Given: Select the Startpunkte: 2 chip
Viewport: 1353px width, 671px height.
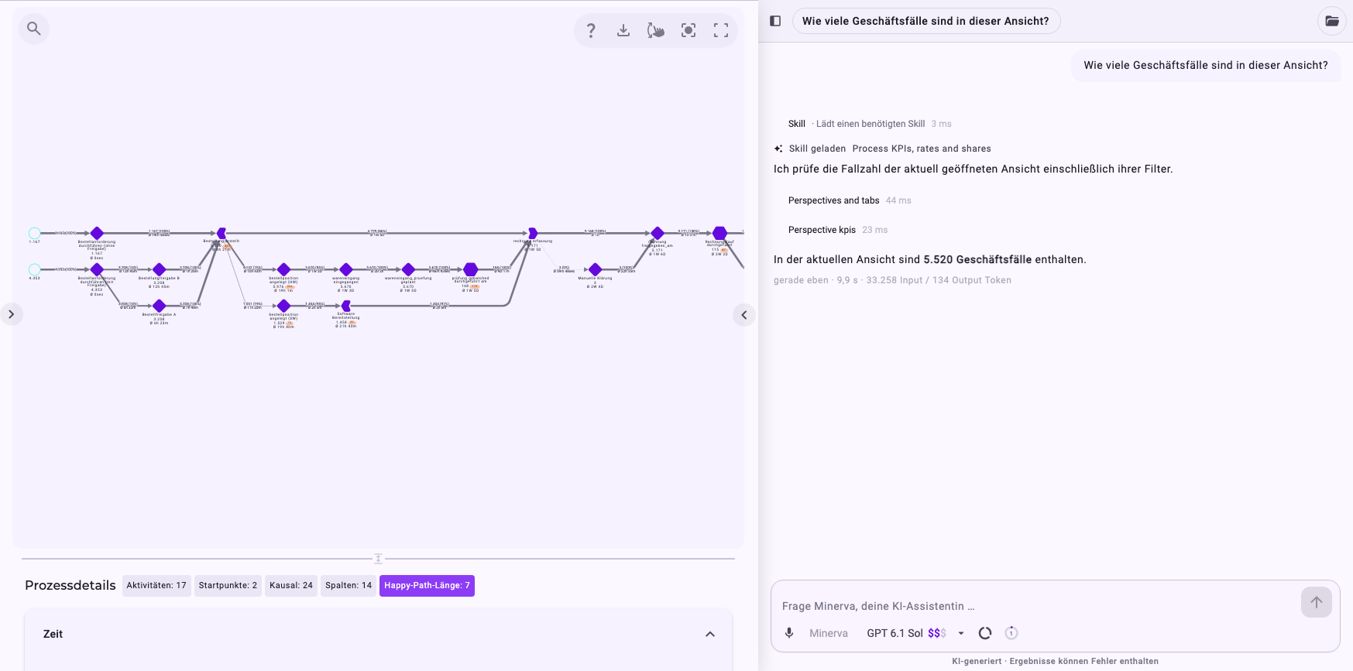Looking at the screenshot, I should coord(228,586).
